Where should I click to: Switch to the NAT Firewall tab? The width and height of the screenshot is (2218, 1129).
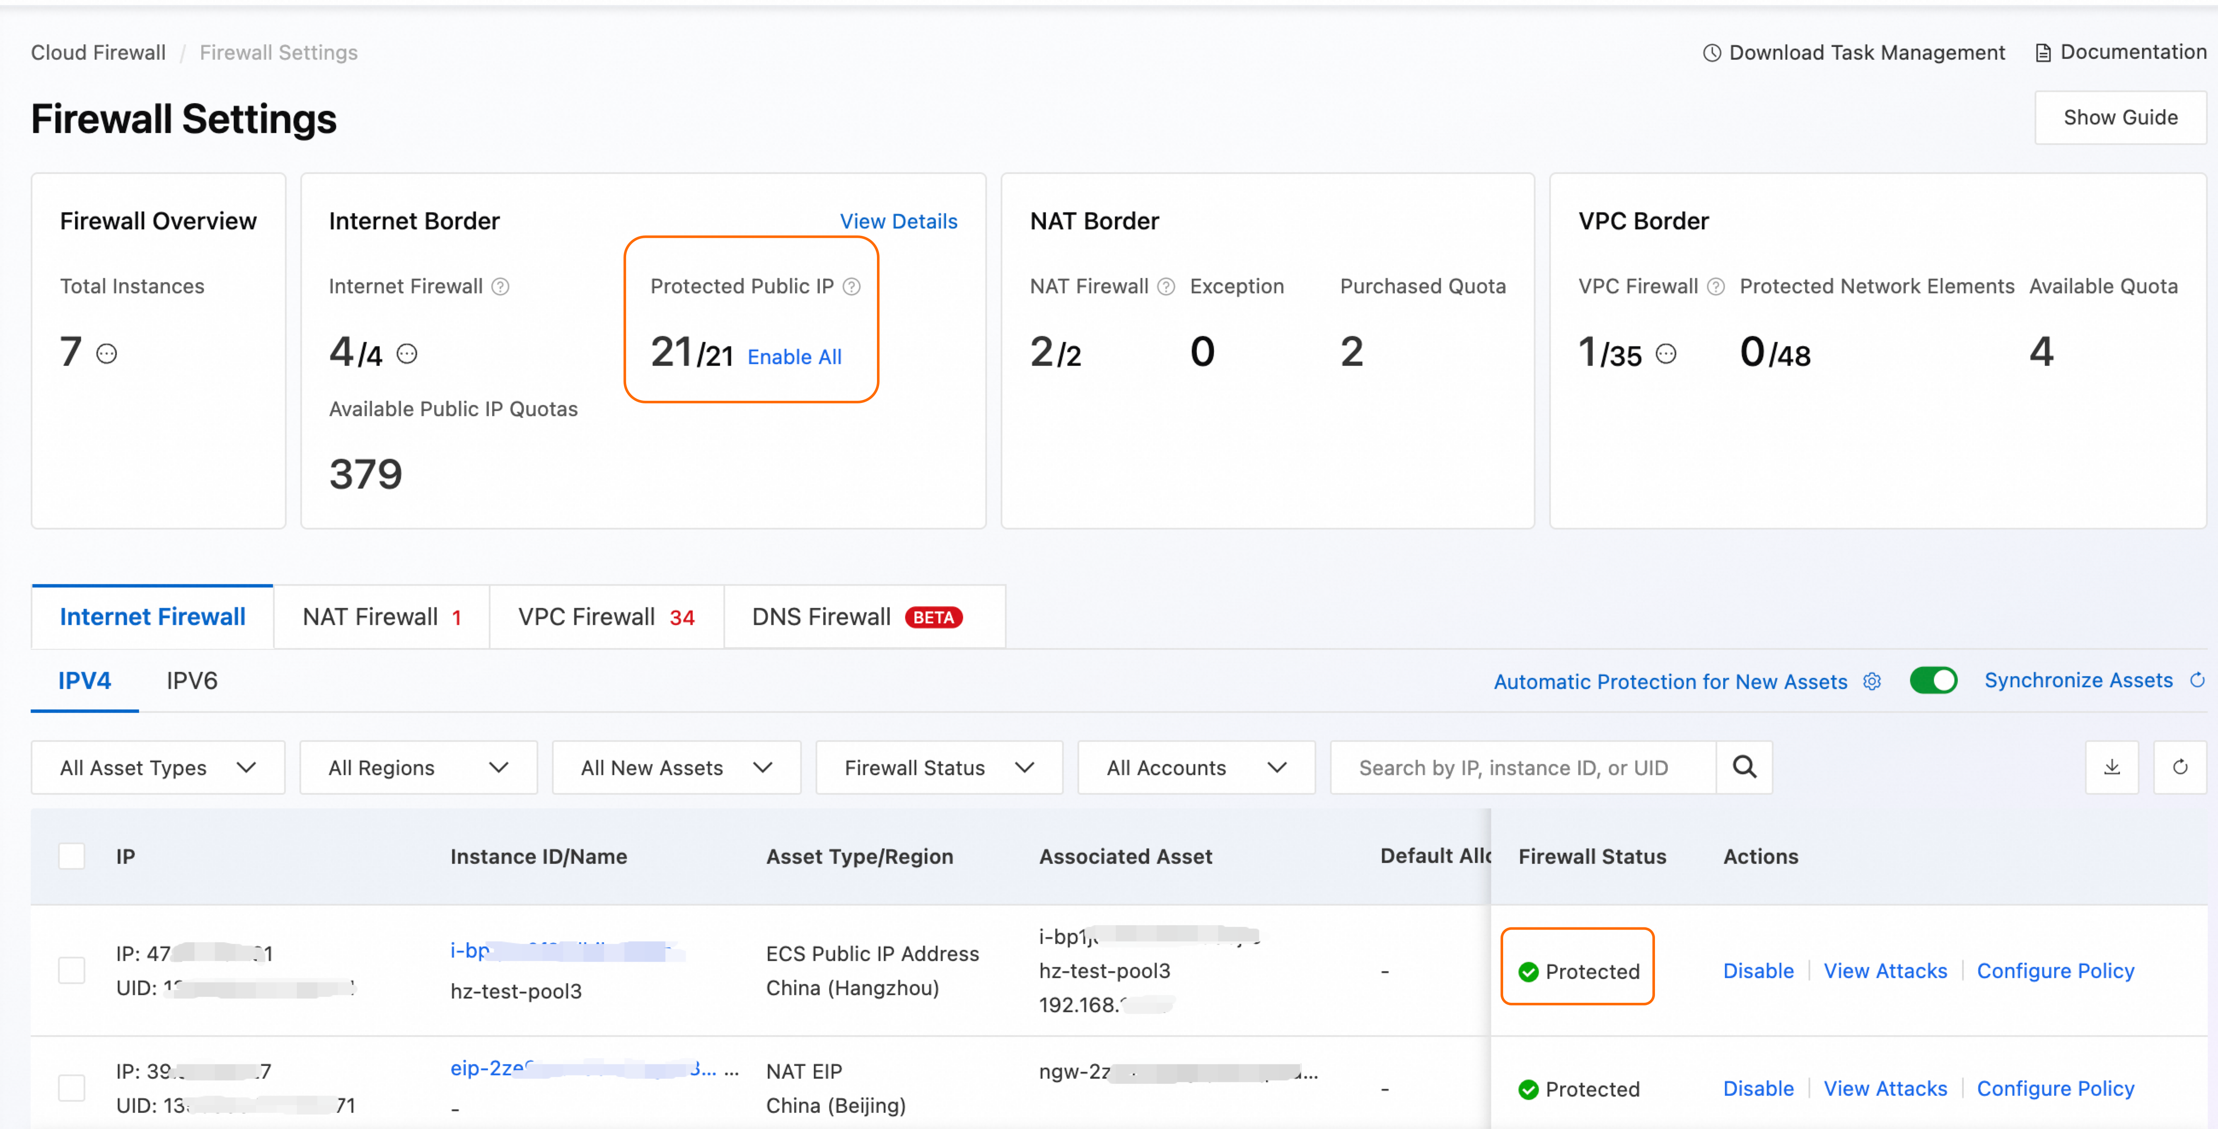381,617
